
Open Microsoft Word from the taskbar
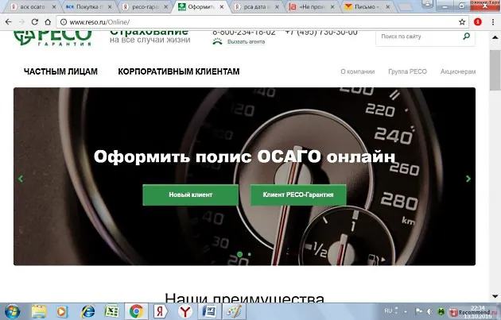click(x=210, y=311)
